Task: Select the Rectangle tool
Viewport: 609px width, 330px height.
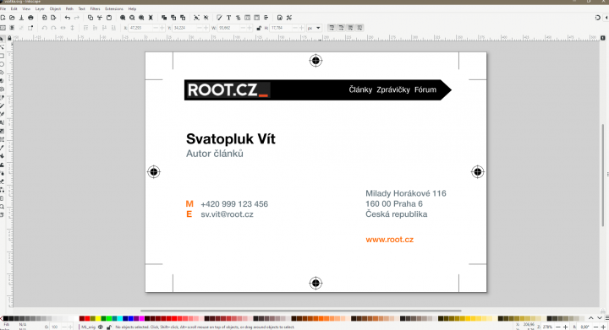Action: [2, 56]
